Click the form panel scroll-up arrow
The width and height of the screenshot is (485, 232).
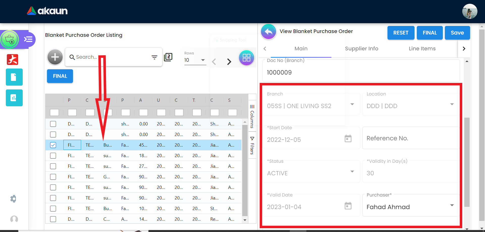coord(467,61)
